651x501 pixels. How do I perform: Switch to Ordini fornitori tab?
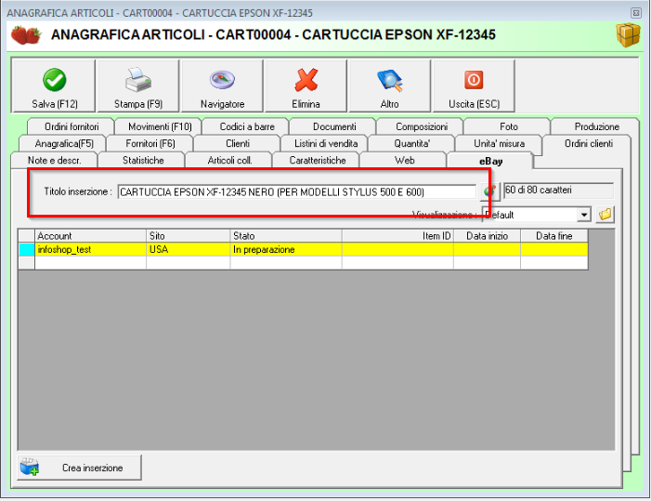tap(72, 126)
